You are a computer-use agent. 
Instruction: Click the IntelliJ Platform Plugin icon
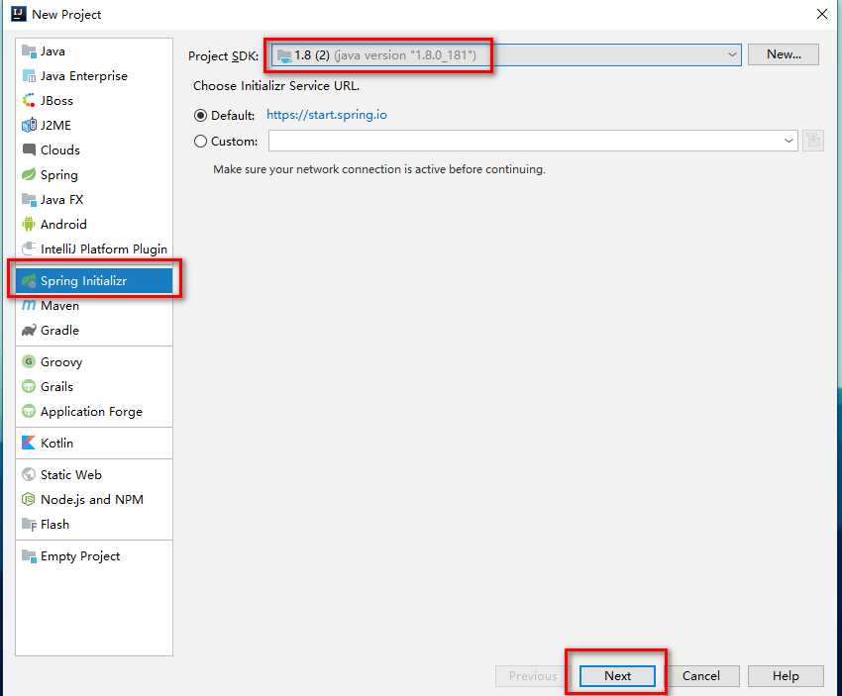click(x=29, y=249)
